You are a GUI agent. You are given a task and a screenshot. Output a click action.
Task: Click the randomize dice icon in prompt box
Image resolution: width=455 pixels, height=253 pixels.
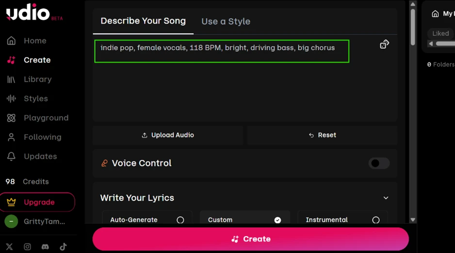(x=385, y=45)
